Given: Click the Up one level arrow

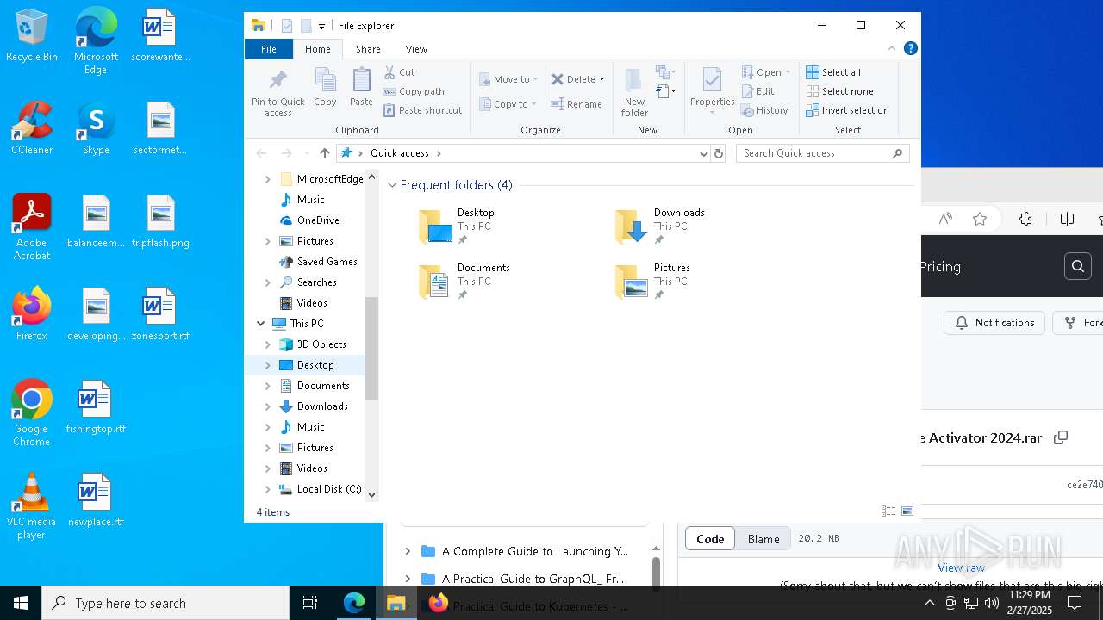Looking at the screenshot, I should point(324,153).
